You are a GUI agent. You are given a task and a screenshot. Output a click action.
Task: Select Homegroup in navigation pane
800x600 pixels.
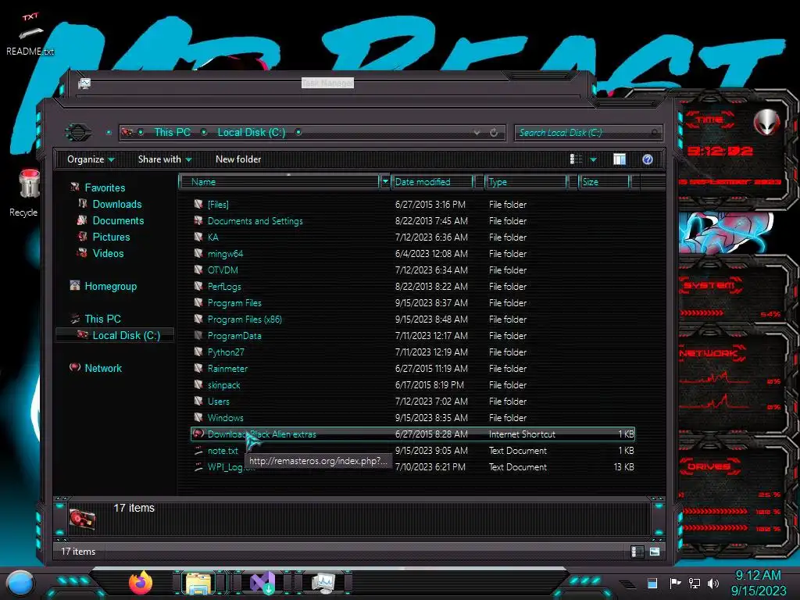110,286
